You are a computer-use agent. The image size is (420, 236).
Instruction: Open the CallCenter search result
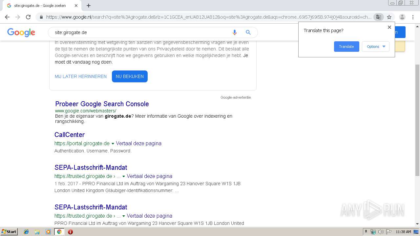(x=70, y=135)
